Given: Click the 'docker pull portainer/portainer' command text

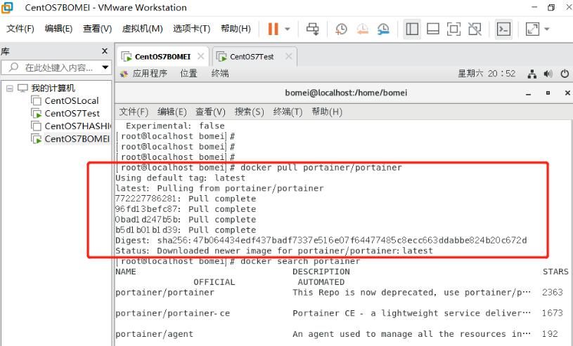Looking at the screenshot, I should pyautogui.click(x=321, y=168).
